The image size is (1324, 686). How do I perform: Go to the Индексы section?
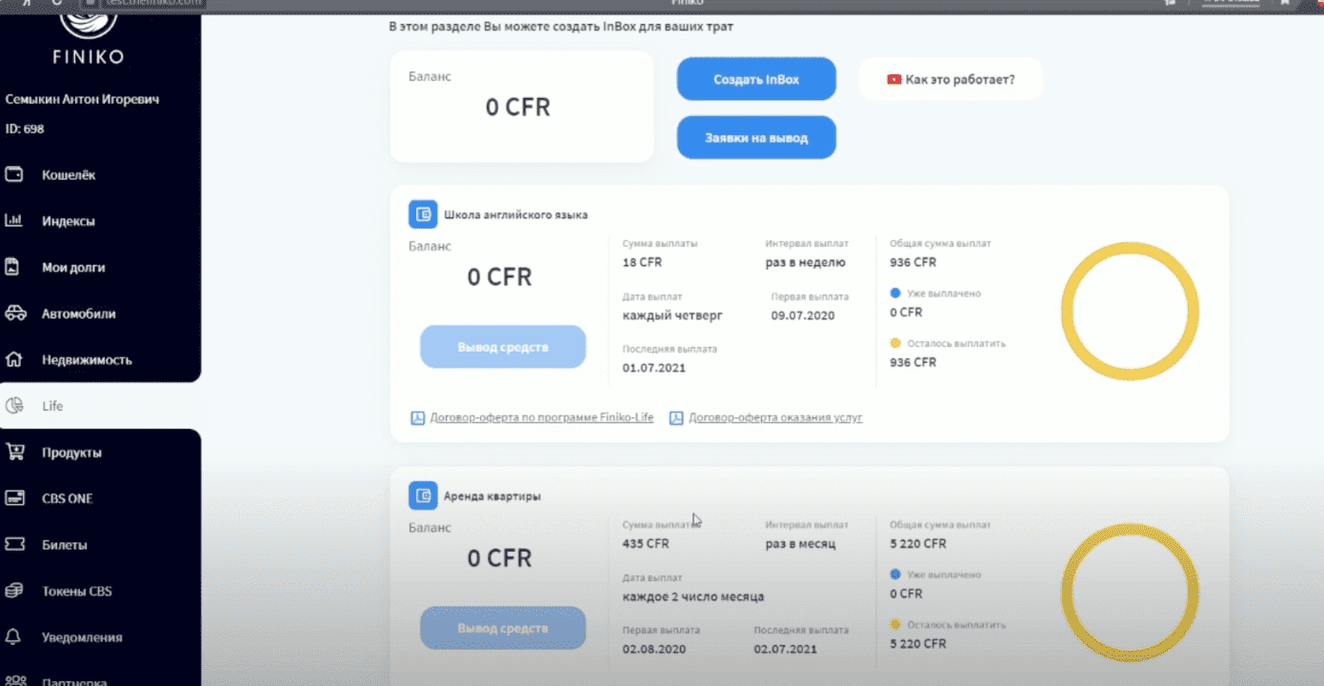[68, 221]
